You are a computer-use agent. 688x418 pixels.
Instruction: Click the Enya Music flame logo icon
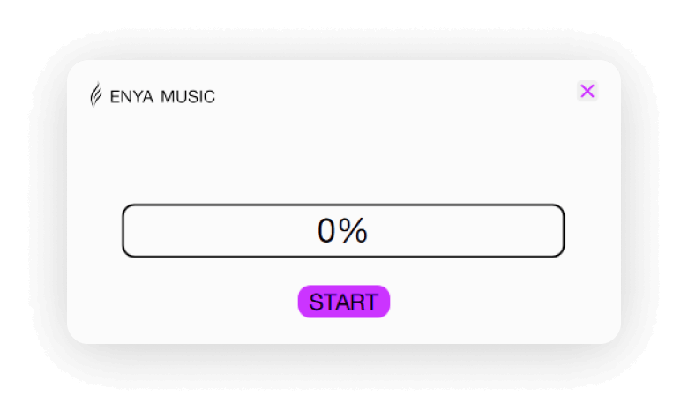(x=96, y=94)
